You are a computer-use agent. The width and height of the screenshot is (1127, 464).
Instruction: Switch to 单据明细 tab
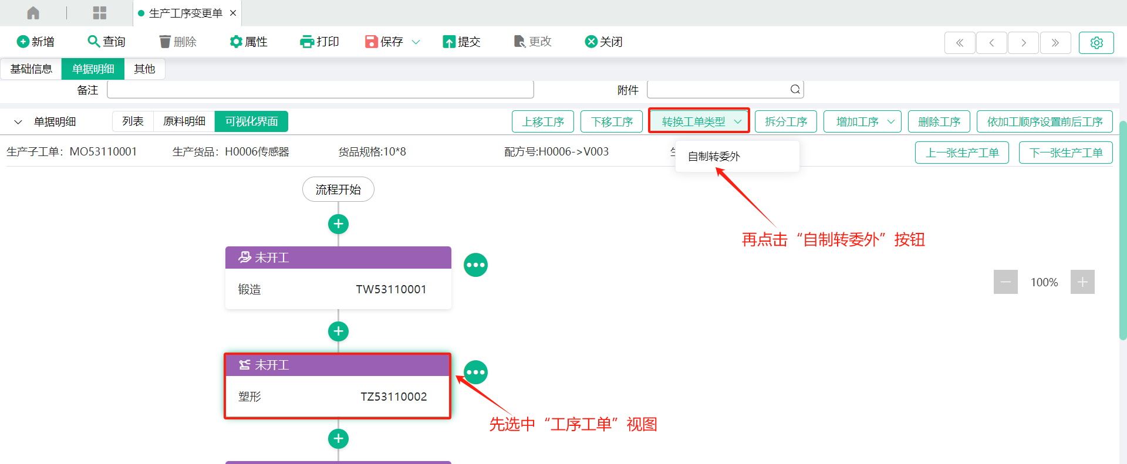click(93, 69)
